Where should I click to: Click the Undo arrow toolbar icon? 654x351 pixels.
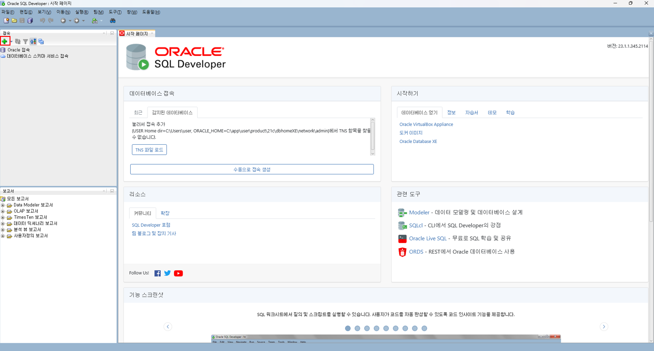click(x=42, y=20)
